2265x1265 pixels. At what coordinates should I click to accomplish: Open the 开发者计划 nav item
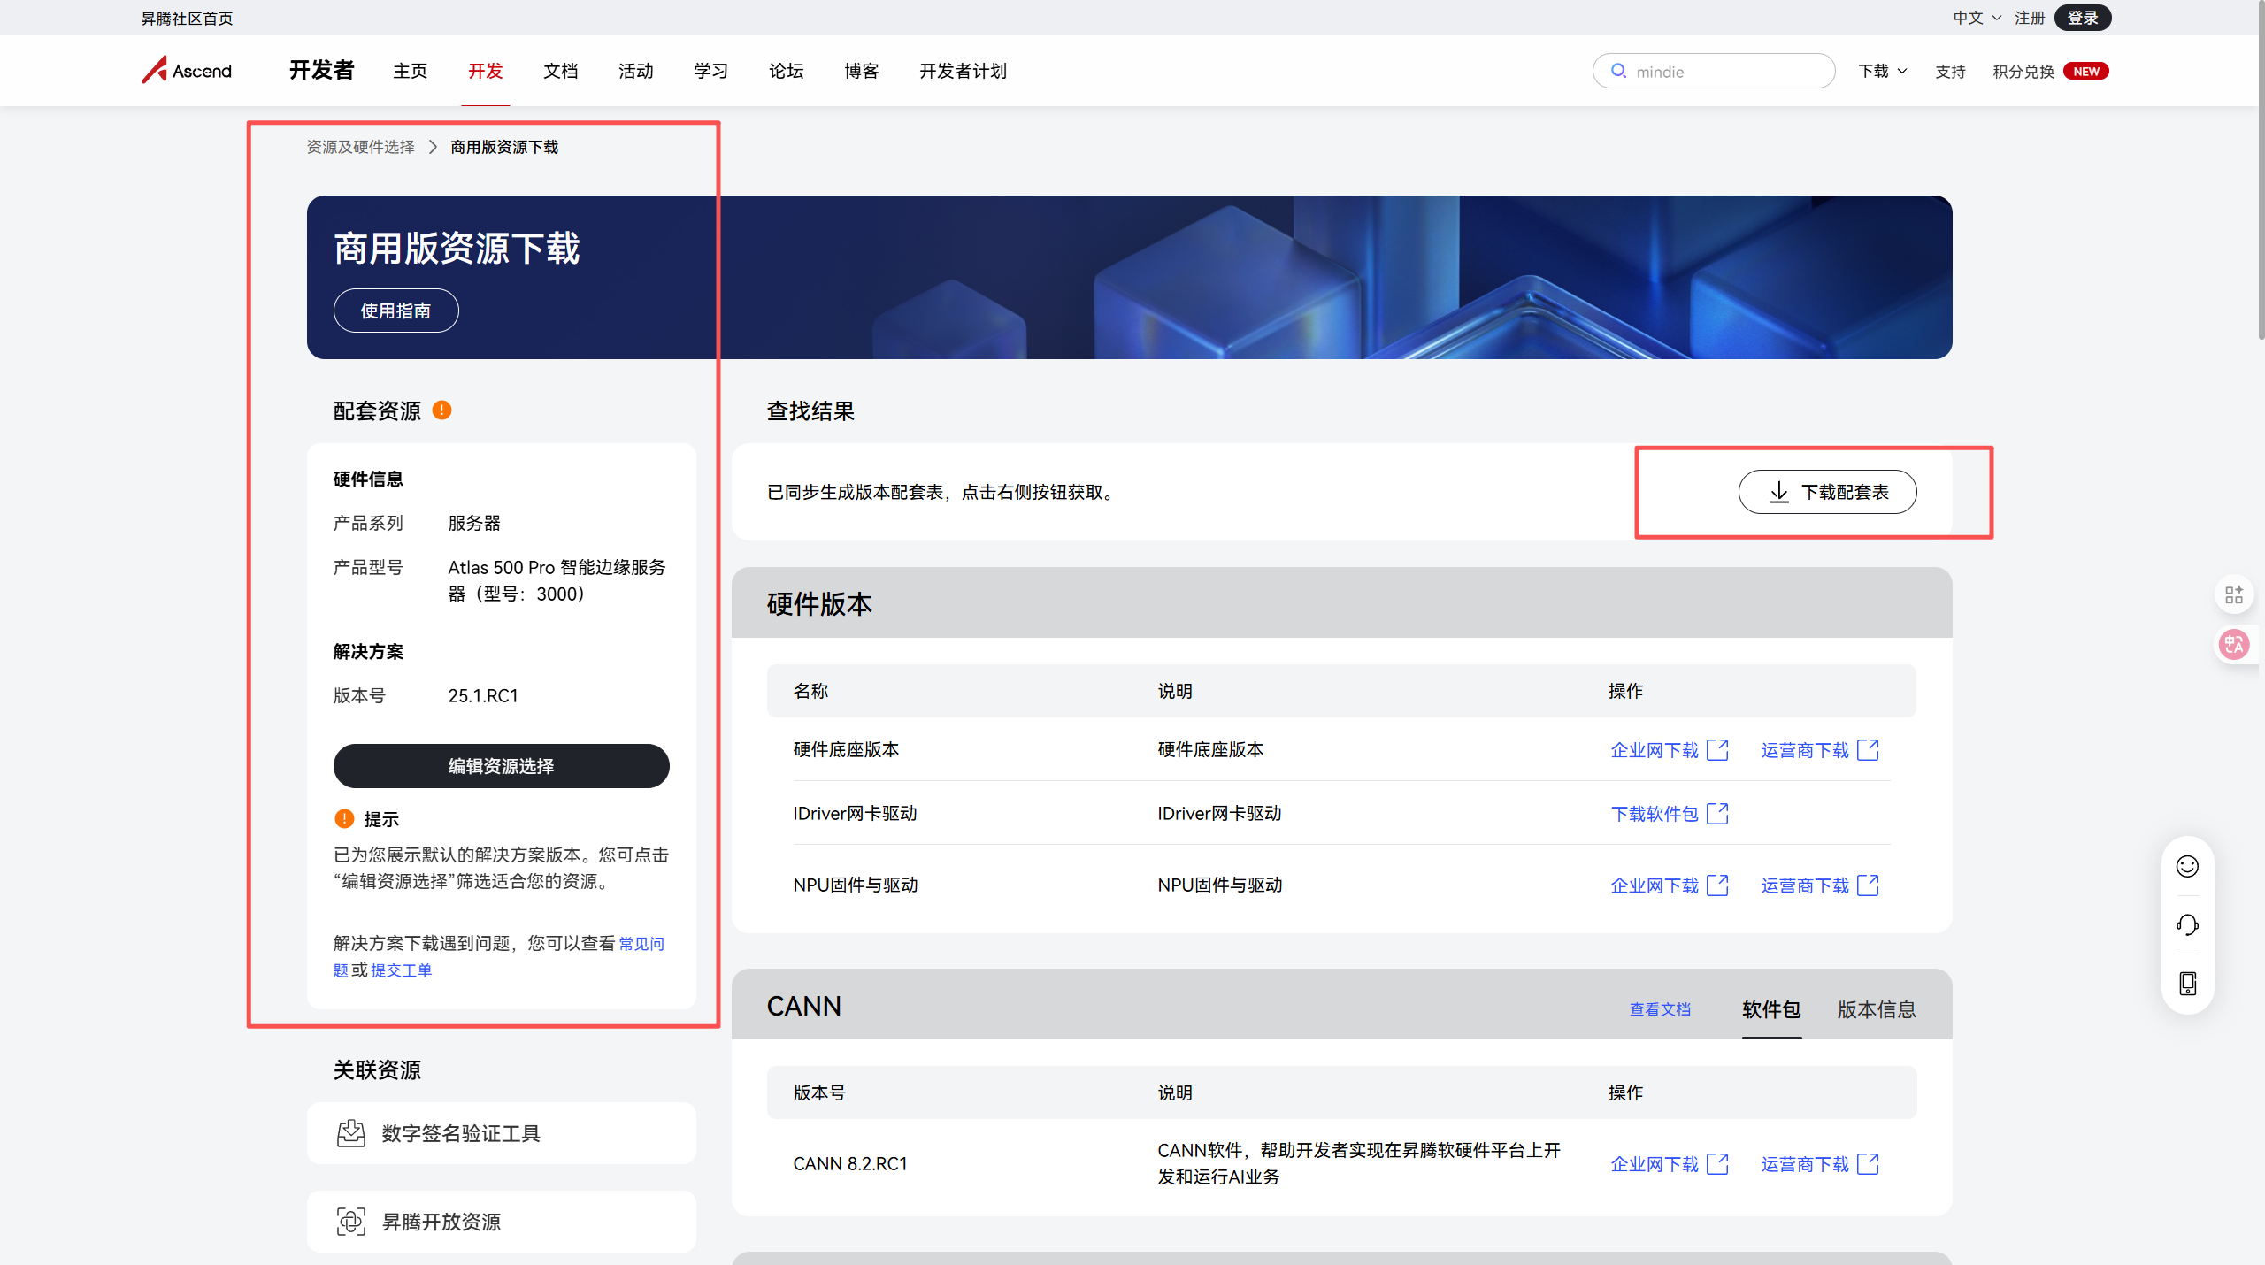click(964, 71)
